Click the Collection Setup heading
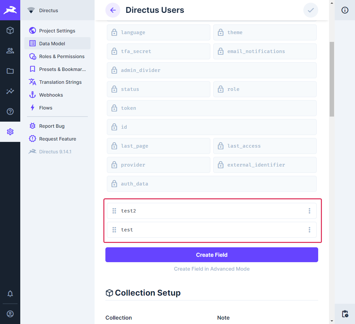 coord(148,293)
